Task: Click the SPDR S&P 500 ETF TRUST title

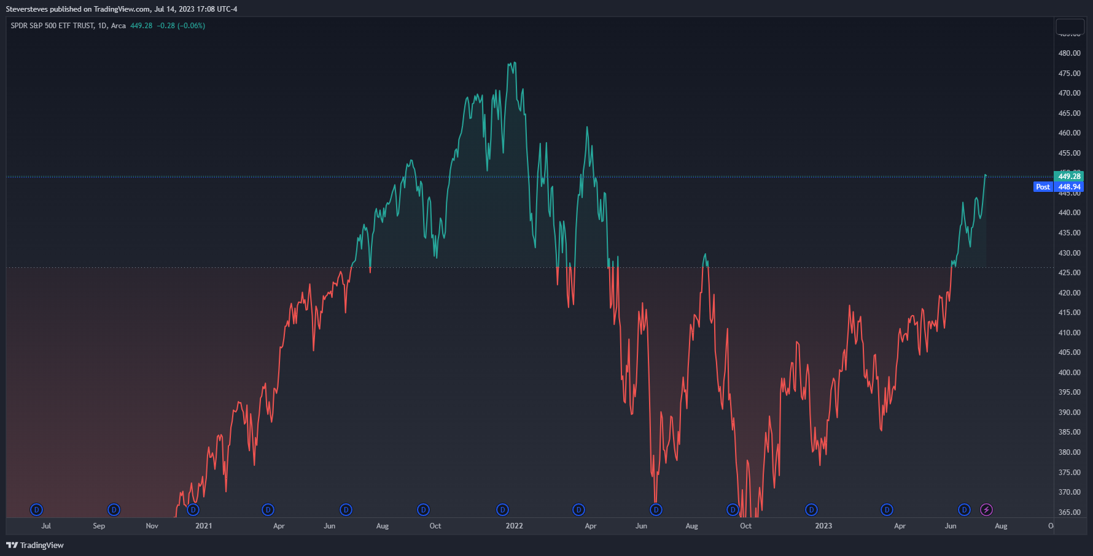Action: [52, 26]
